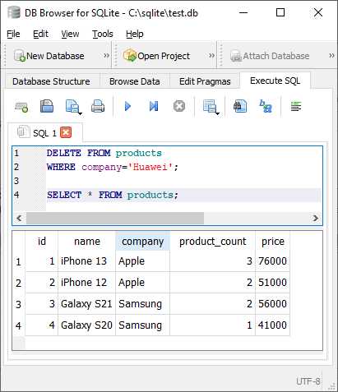338x392 pixels.
Task: Click the Find and Replace icon
Action: 266,106
